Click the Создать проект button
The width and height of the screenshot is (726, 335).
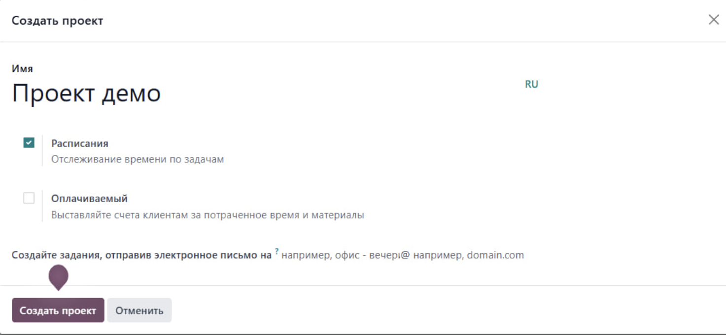point(58,310)
